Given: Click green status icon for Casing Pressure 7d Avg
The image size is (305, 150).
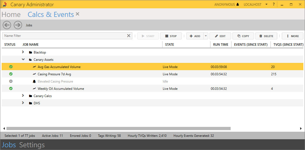Looking at the screenshot, I should 11,74.
